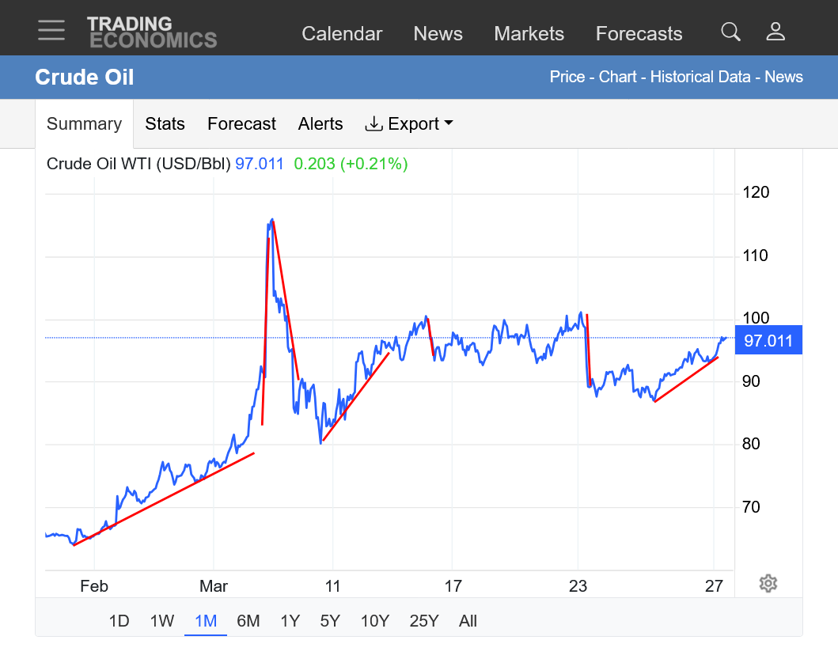Open the hamburger navigation menu
The height and width of the screenshot is (659, 838).
[51, 30]
